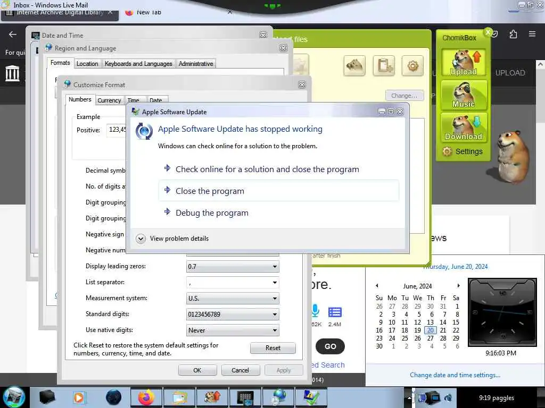Viewport: 545px width, 408px height.
Task: Open Use native digits dropdown
Action: 233,330
